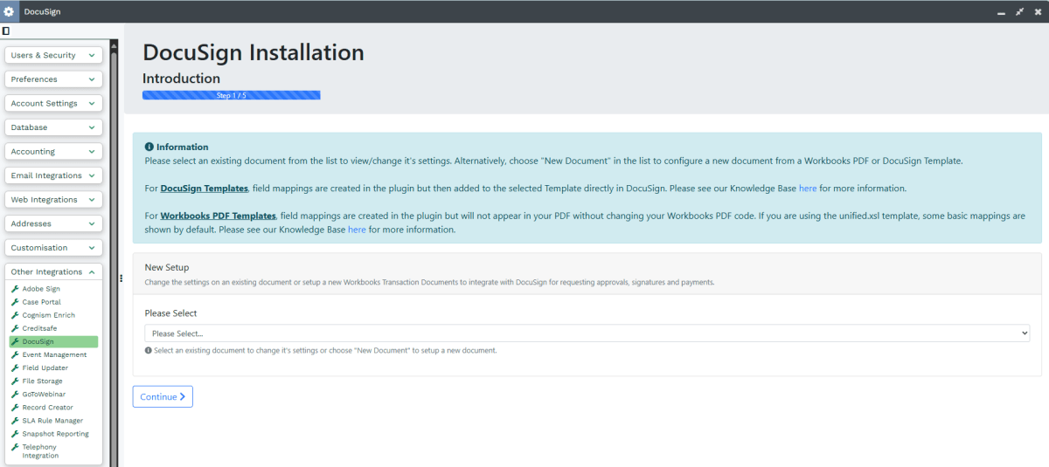This screenshot has height=467, width=1049.
Task: Open Knowledge Base link for Workbooks PDF Templates
Action: [x=357, y=230]
